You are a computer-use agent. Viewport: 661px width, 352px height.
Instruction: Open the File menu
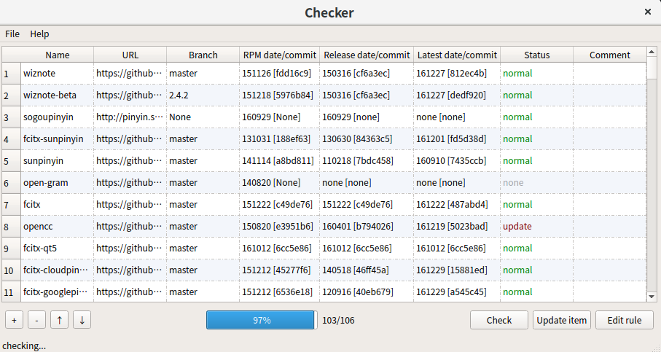pos(12,34)
